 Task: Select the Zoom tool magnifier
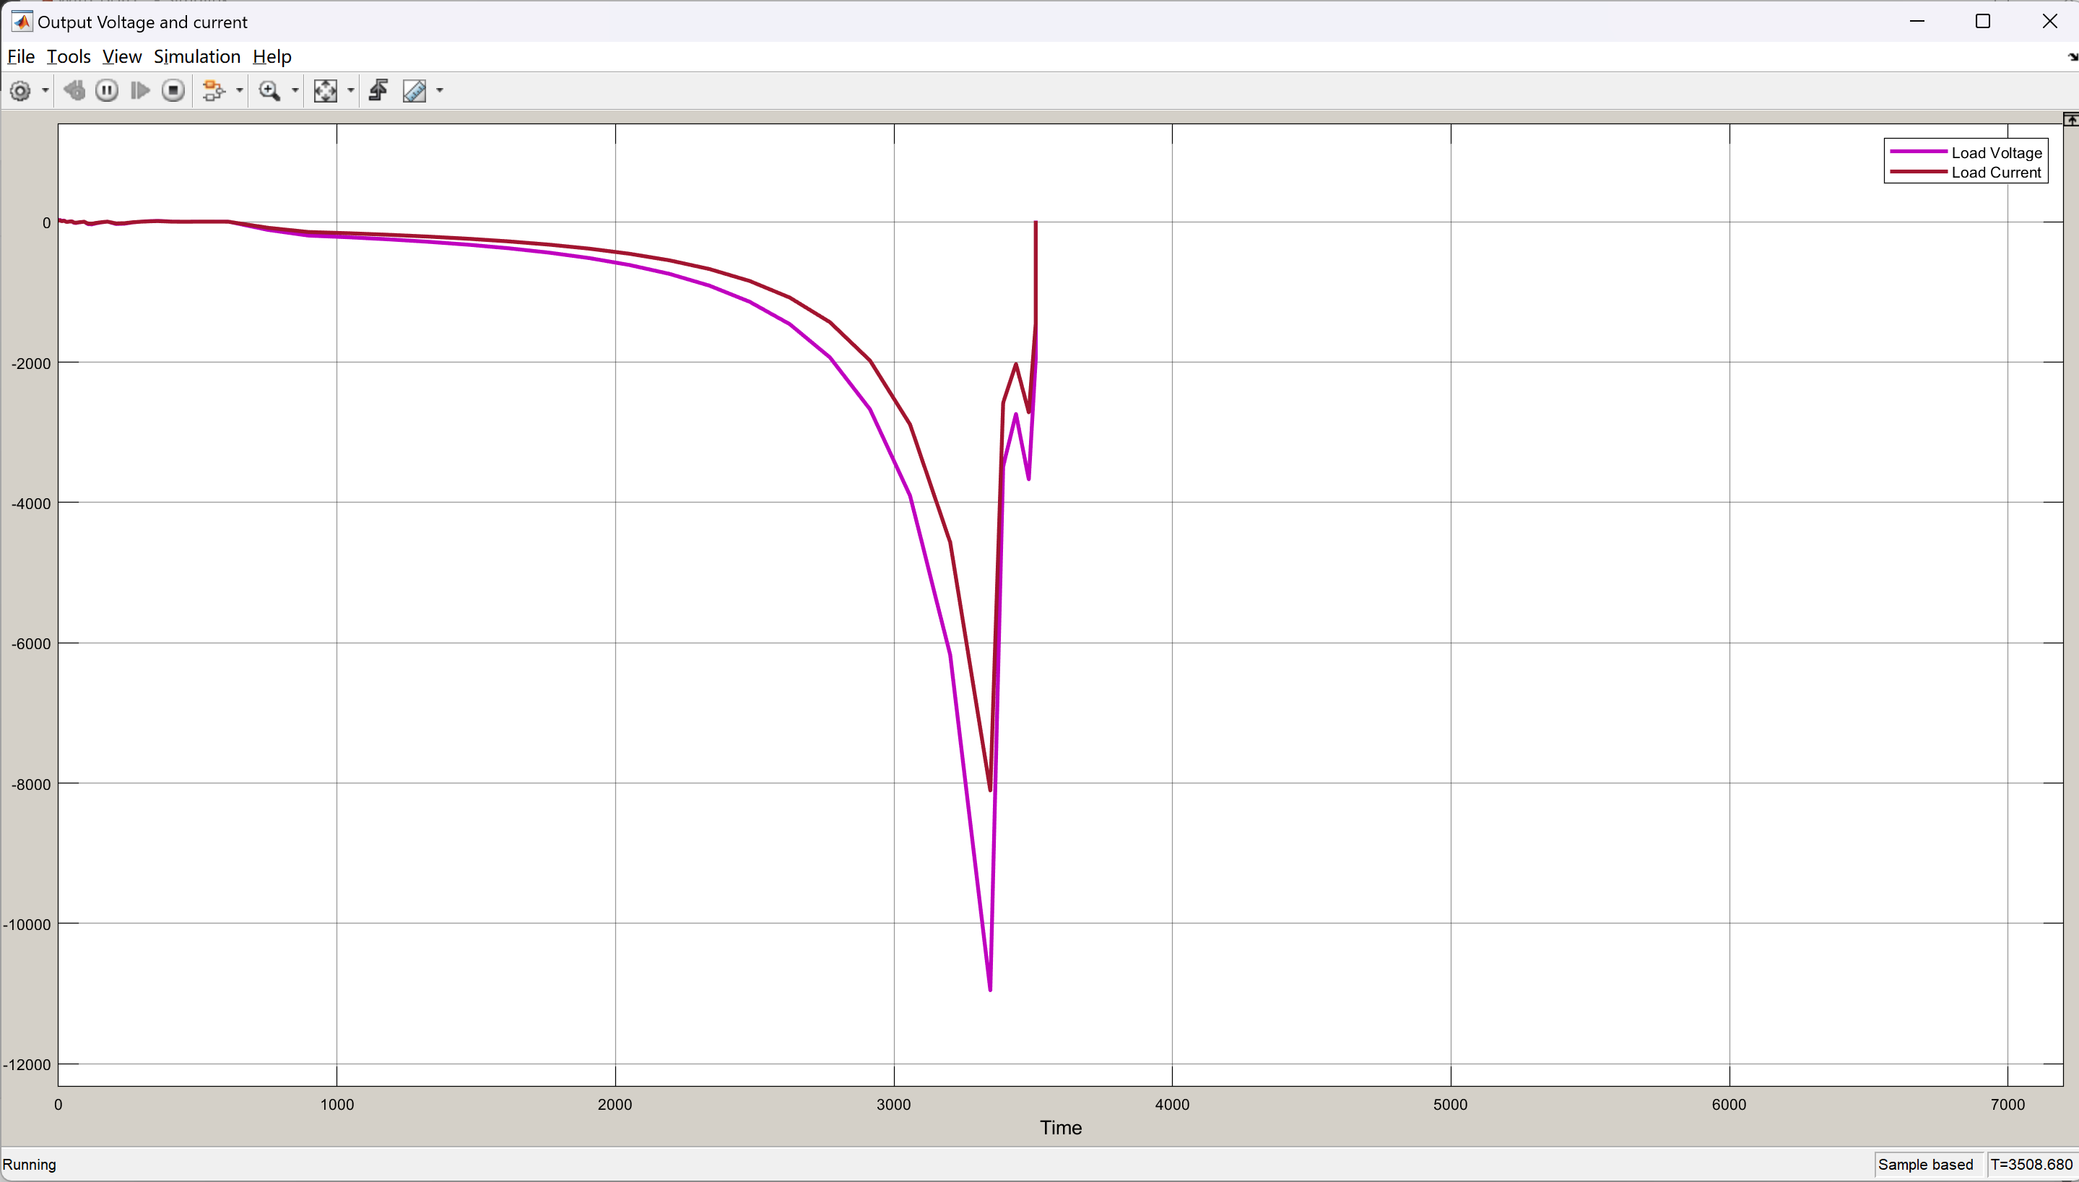(x=269, y=91)
